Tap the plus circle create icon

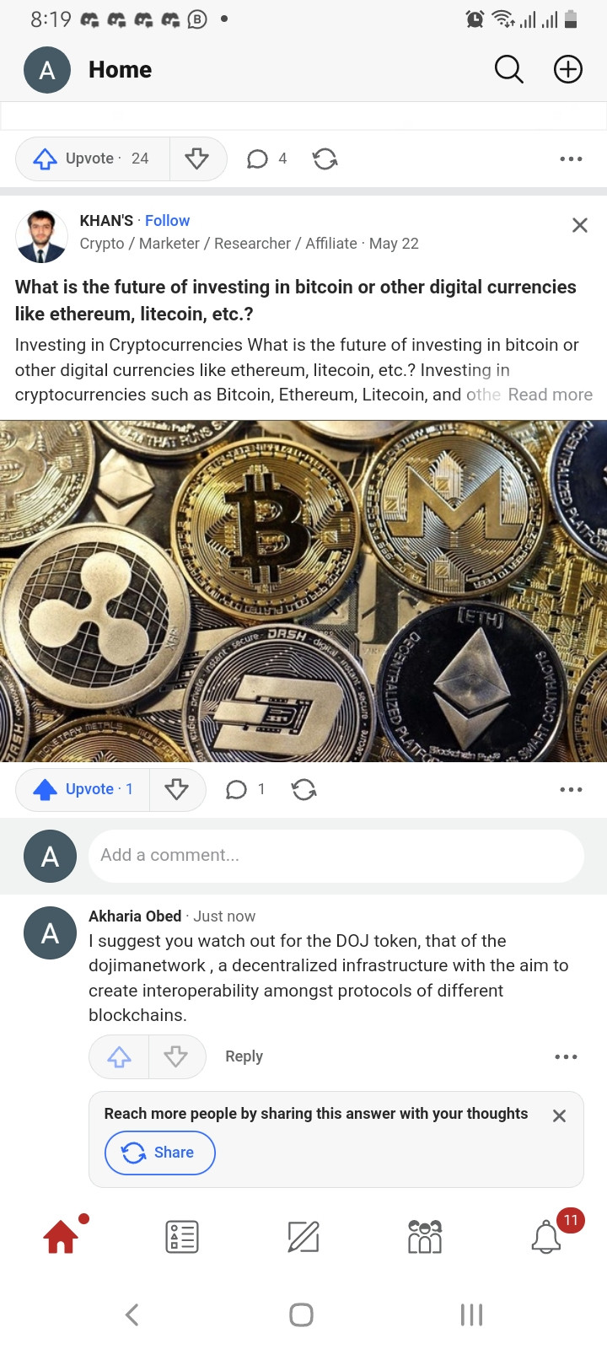point(568,69)
